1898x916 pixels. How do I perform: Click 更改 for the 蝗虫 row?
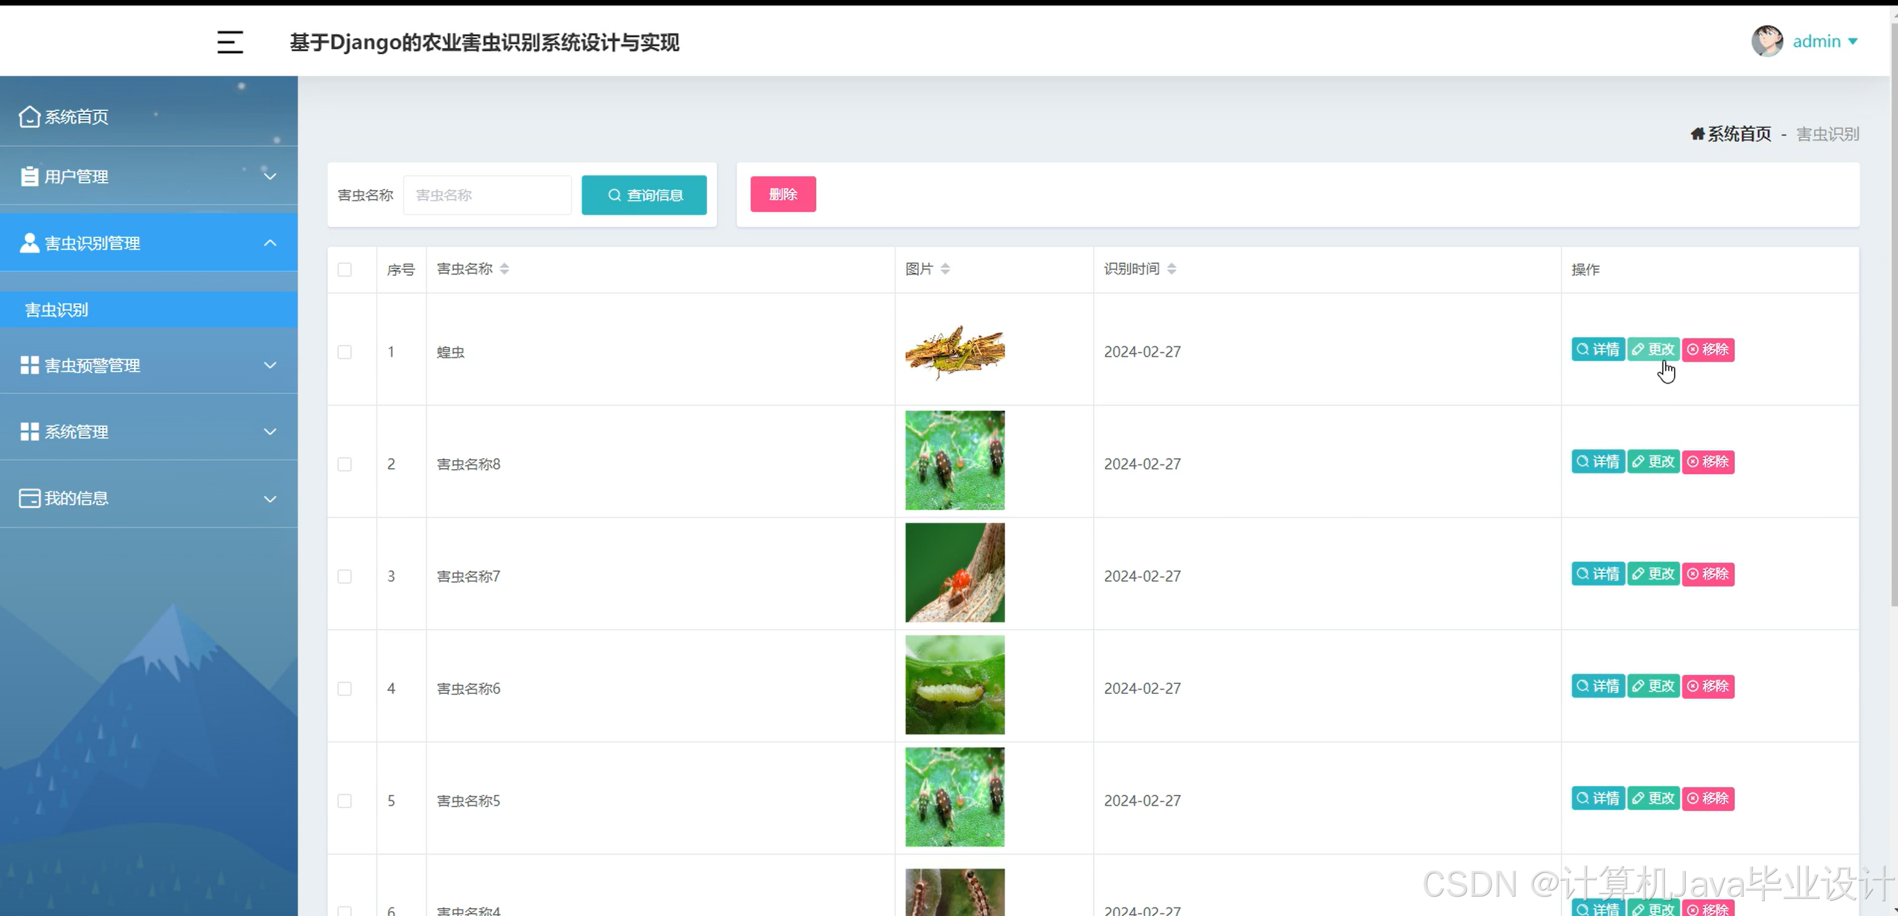(x=1653, y=349)
